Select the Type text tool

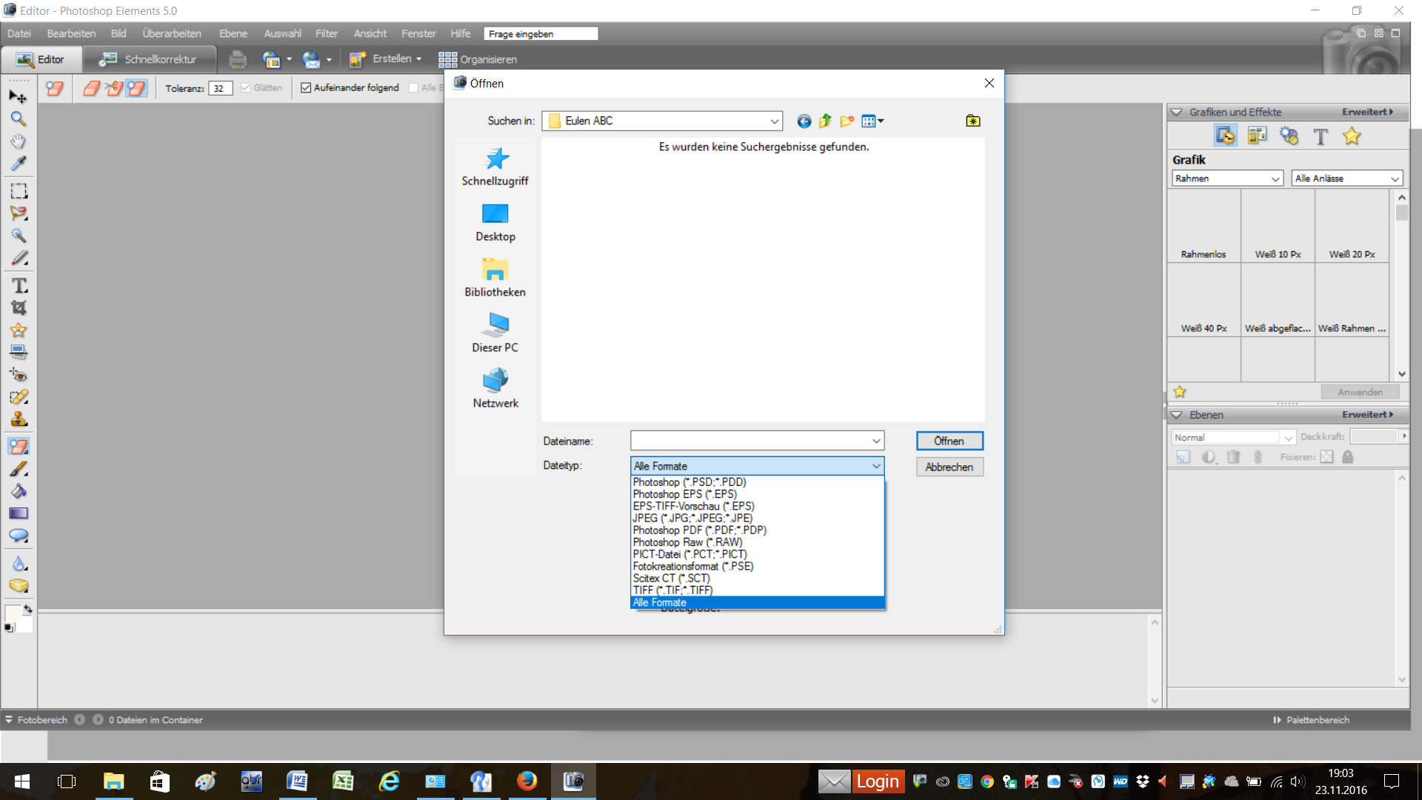coord(19,285)
